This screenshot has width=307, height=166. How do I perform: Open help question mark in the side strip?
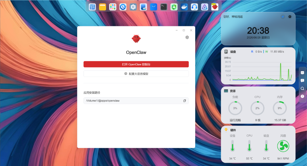(302, 96)
